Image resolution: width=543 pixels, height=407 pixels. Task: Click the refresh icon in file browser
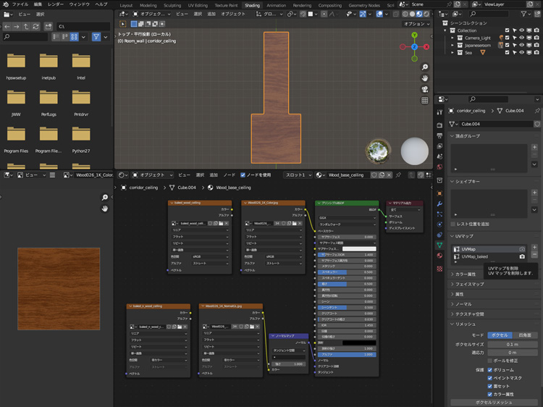35,26
